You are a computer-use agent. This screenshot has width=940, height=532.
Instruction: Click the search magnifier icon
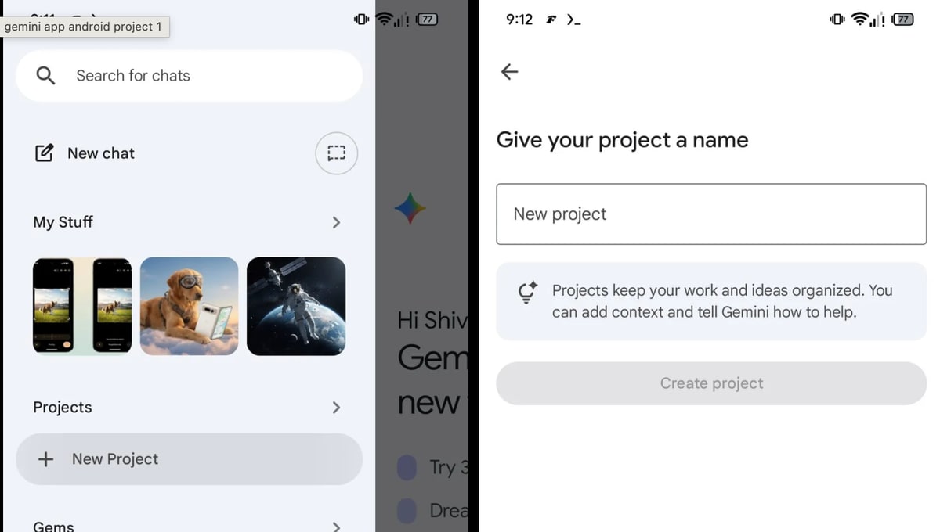tap(46, 76)
